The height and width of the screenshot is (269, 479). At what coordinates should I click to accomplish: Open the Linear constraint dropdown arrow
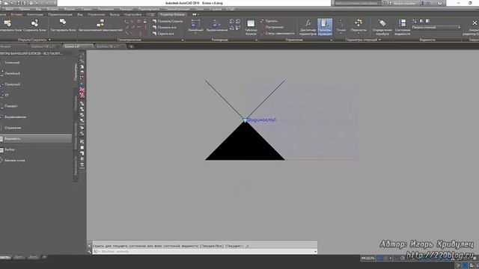point(195,33)
